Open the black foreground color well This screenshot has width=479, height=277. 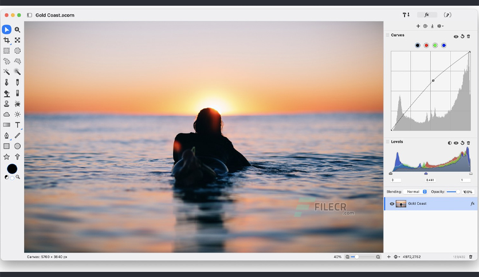(12, 169)
